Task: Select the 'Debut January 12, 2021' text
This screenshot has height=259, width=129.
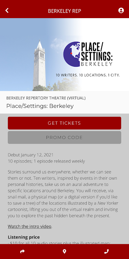Action: click(x=31, y=155)
